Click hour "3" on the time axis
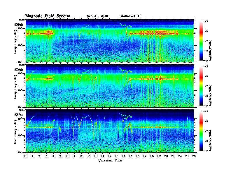The image size is (231, 179). tap(46, 156)
